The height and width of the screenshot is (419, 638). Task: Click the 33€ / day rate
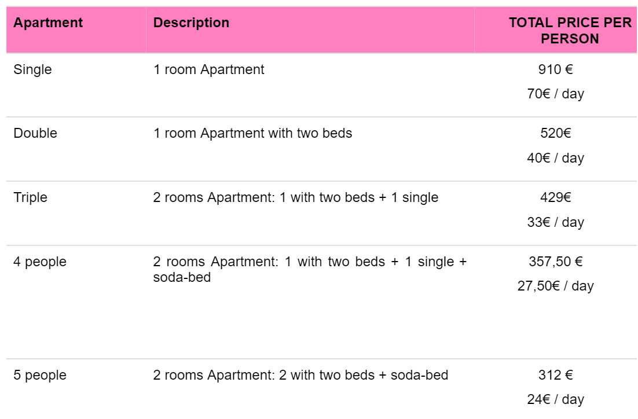pos(555,222)
